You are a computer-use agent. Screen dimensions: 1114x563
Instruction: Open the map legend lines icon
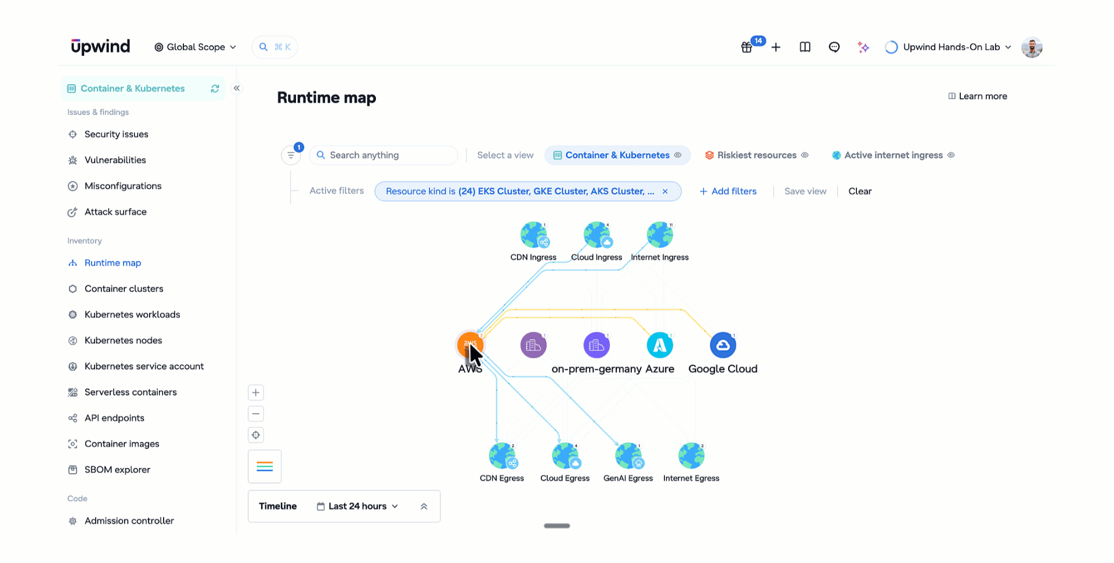(x=265, y=467)
